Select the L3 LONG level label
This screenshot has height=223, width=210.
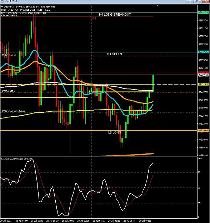pos(115,132)
